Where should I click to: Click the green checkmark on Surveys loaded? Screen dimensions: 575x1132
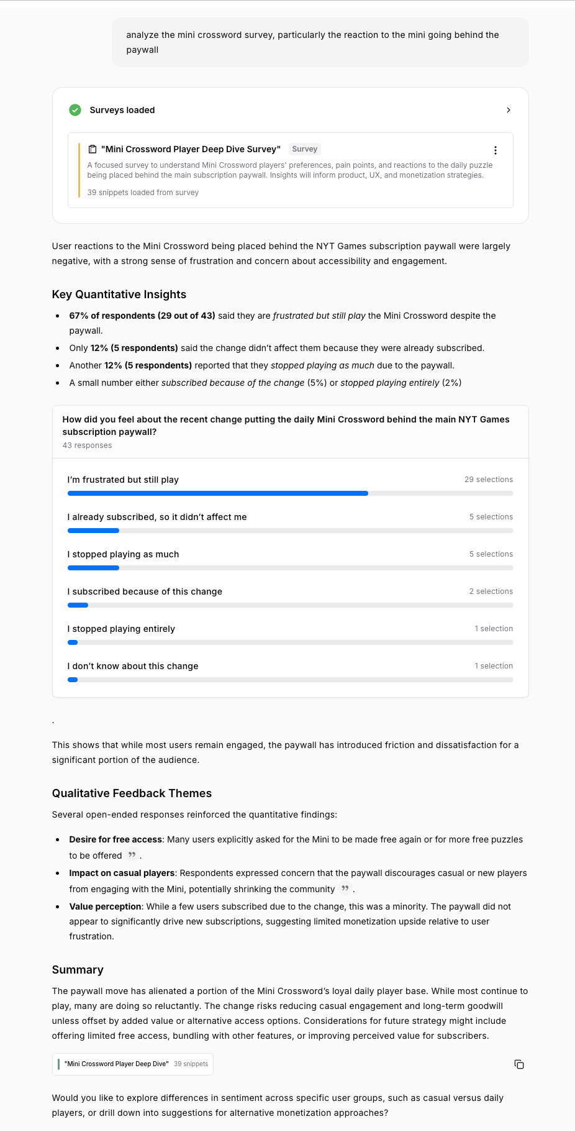click(75, 110)
